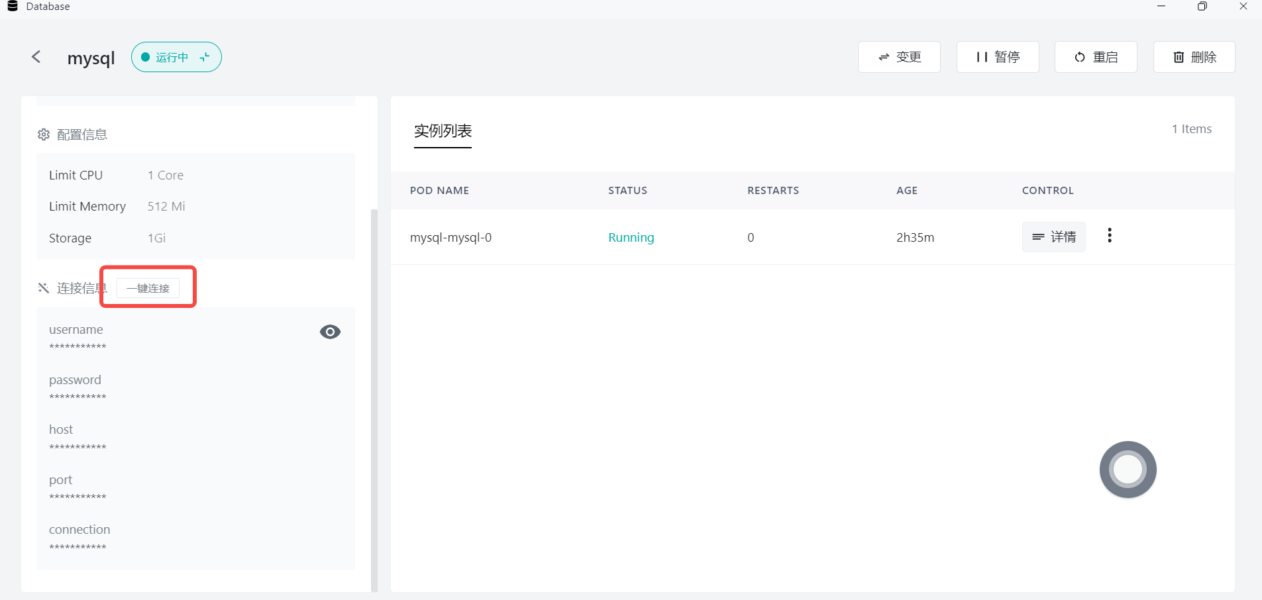Pause the database with 暂停 button
This screenshot has height=600, width=1262.
point(997,58)
